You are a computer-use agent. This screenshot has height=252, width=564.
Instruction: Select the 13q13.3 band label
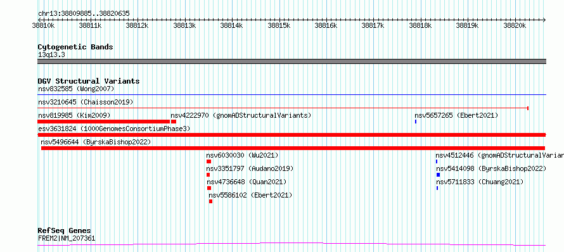click(x=51, y=55)
